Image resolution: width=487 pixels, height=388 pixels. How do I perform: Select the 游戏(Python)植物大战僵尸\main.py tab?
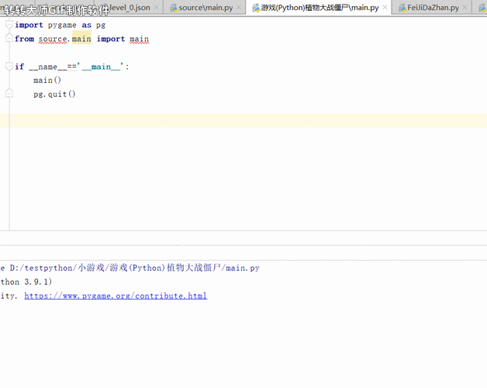319,8
